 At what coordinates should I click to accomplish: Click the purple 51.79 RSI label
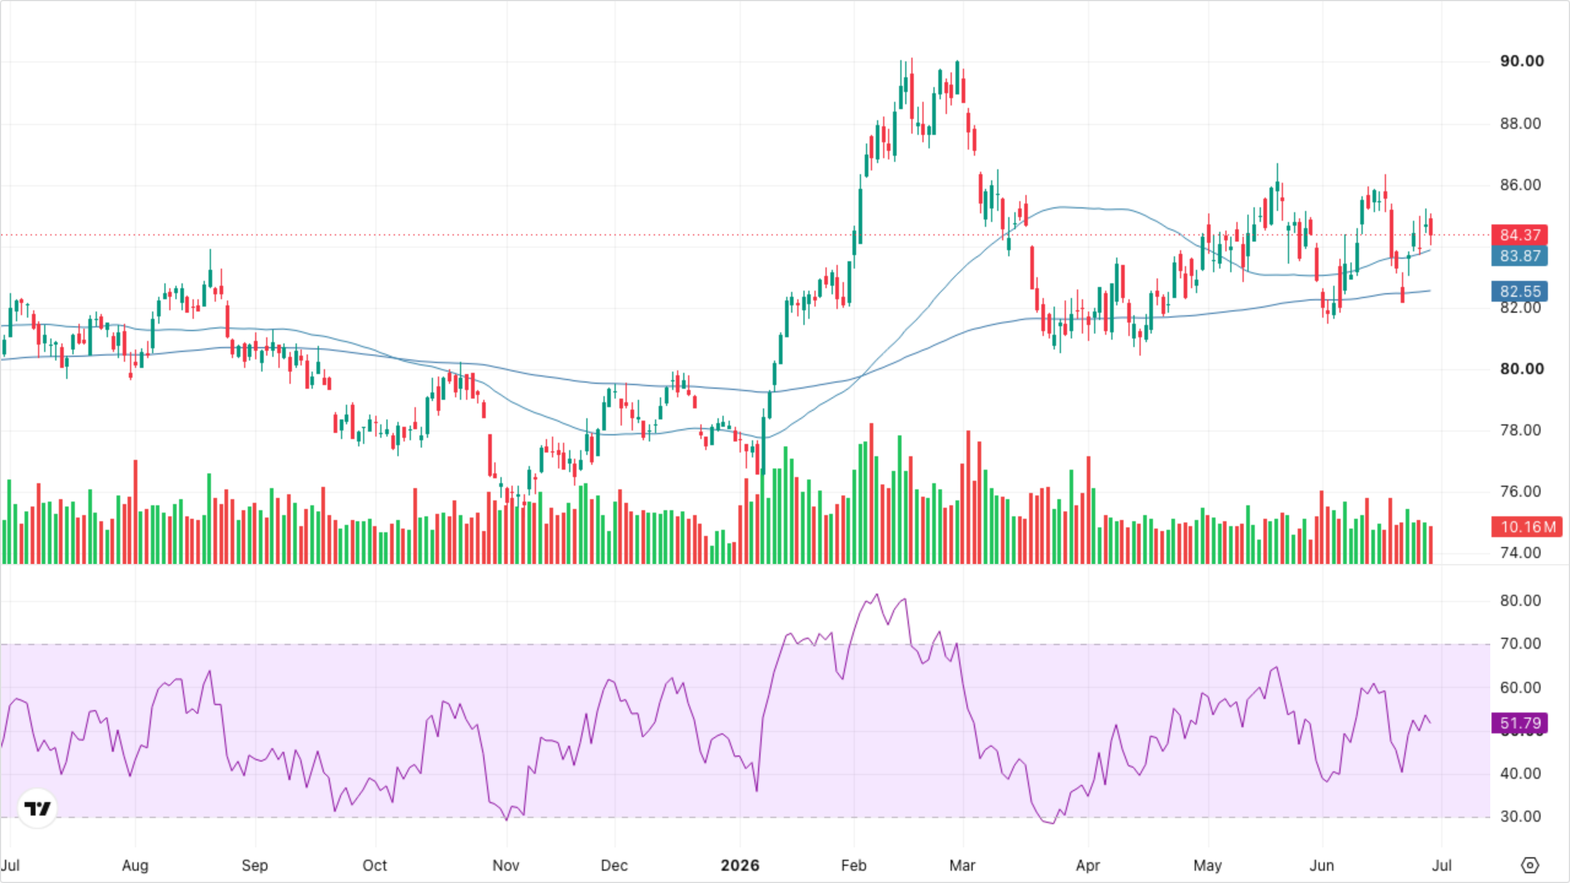click(1520, 723)
